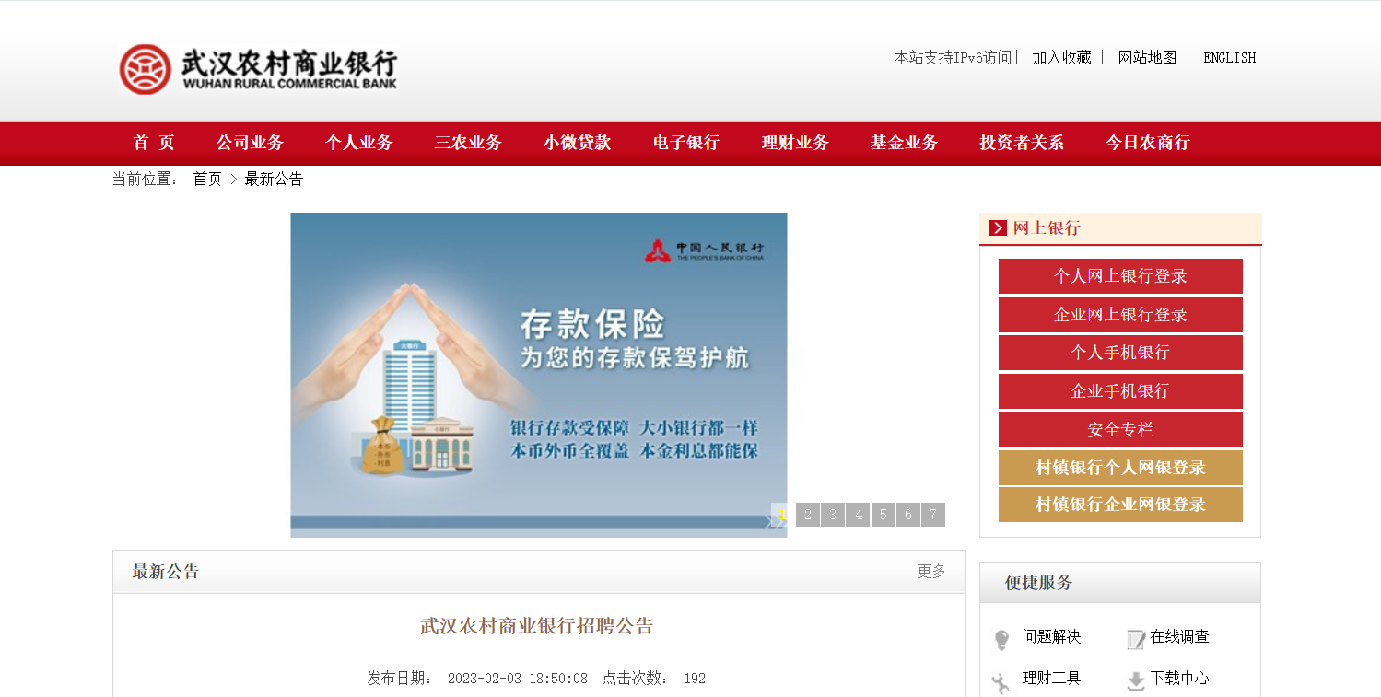Image resolution: width=1381 pixels, height=697 pixels.
Task: Show banner slide 7
Action: click(933, 515)
